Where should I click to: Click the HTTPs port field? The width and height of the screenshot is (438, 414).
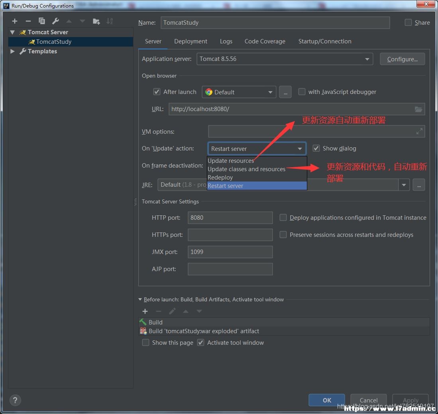230,235
